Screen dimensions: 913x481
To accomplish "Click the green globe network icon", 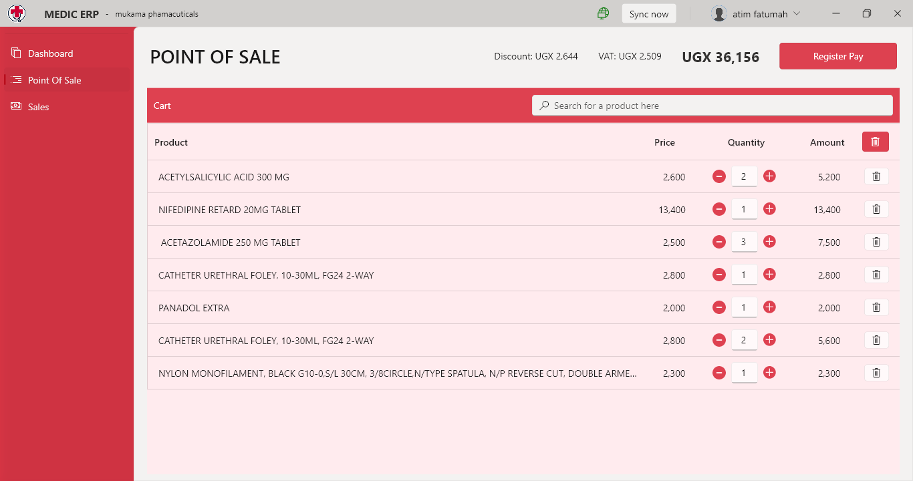I will (x=603, y=13).
